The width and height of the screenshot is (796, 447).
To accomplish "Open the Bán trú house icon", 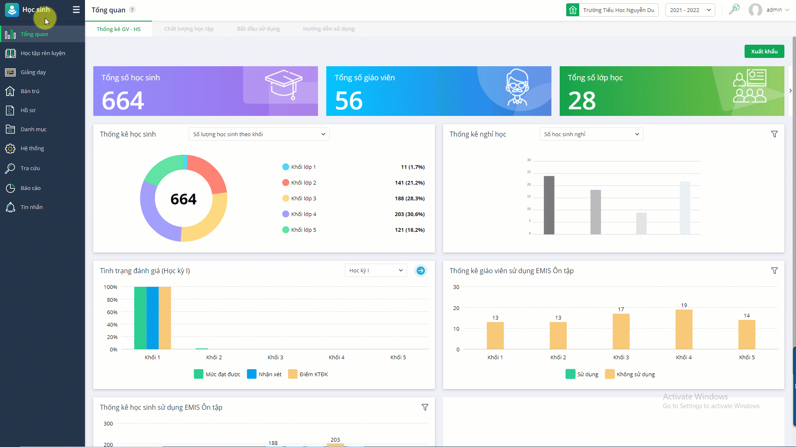I will coord(10,91).
